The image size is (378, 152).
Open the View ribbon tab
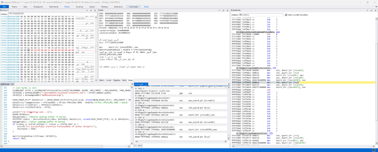coord(25,7)
